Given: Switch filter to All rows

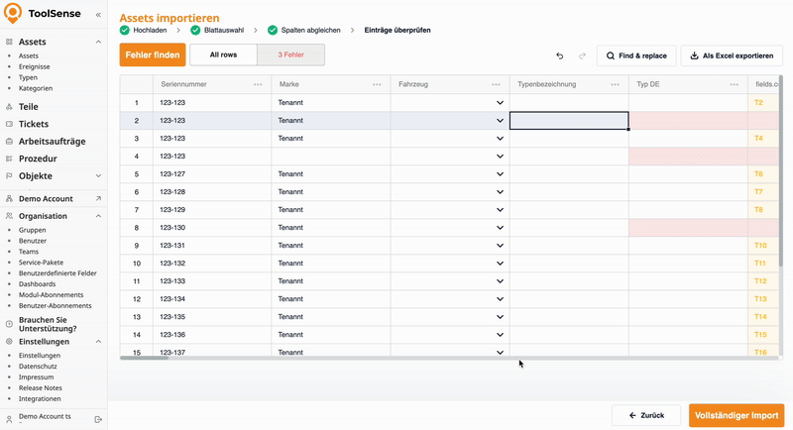Looking at the screenshot, I should [x=223, y=55].
